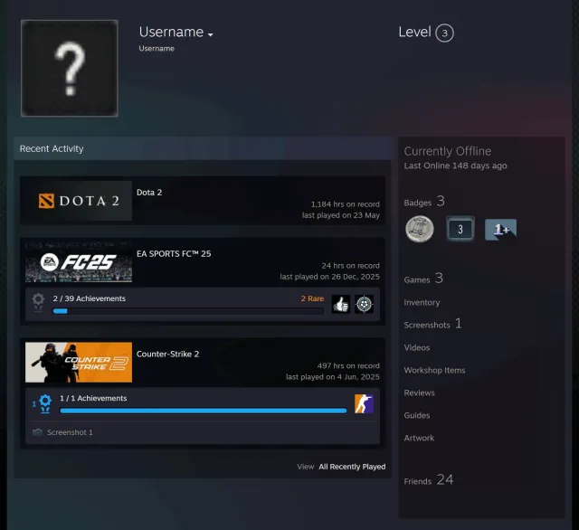Open the Videos section

click(x=417, y=347)
